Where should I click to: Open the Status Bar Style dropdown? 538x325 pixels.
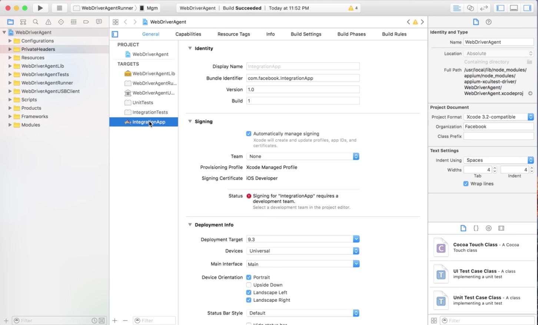tap(303, 313)
